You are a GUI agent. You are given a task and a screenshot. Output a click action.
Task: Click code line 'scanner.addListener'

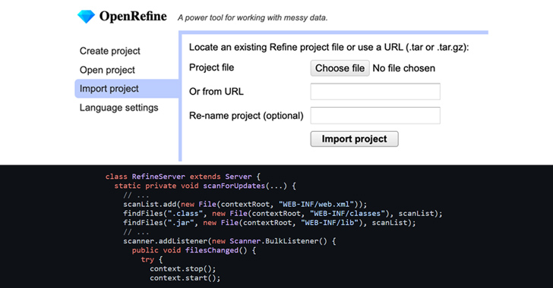[x=229, y=241]
